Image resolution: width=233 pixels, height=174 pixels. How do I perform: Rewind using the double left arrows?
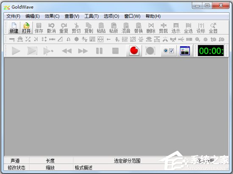pos(67,51)
